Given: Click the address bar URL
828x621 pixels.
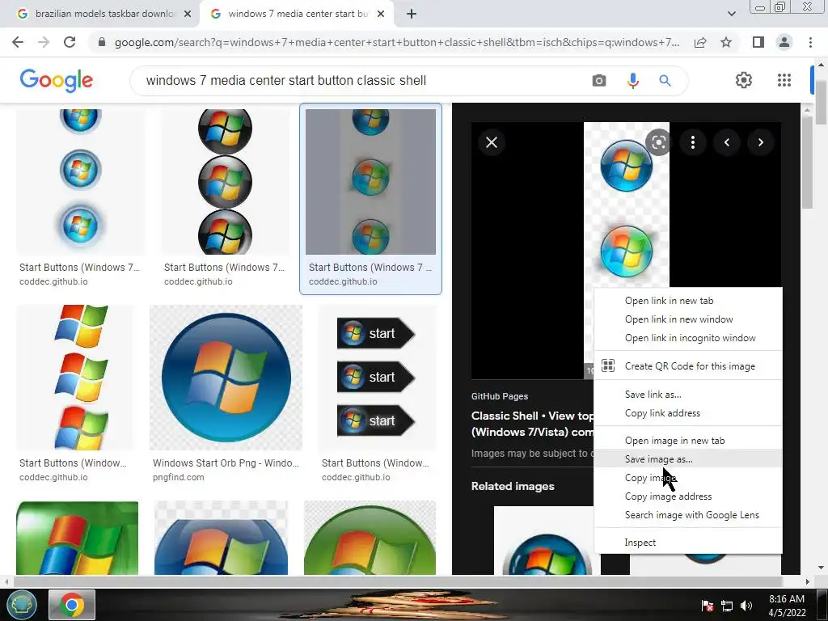Looking at the screenshot, I should 396,42.
